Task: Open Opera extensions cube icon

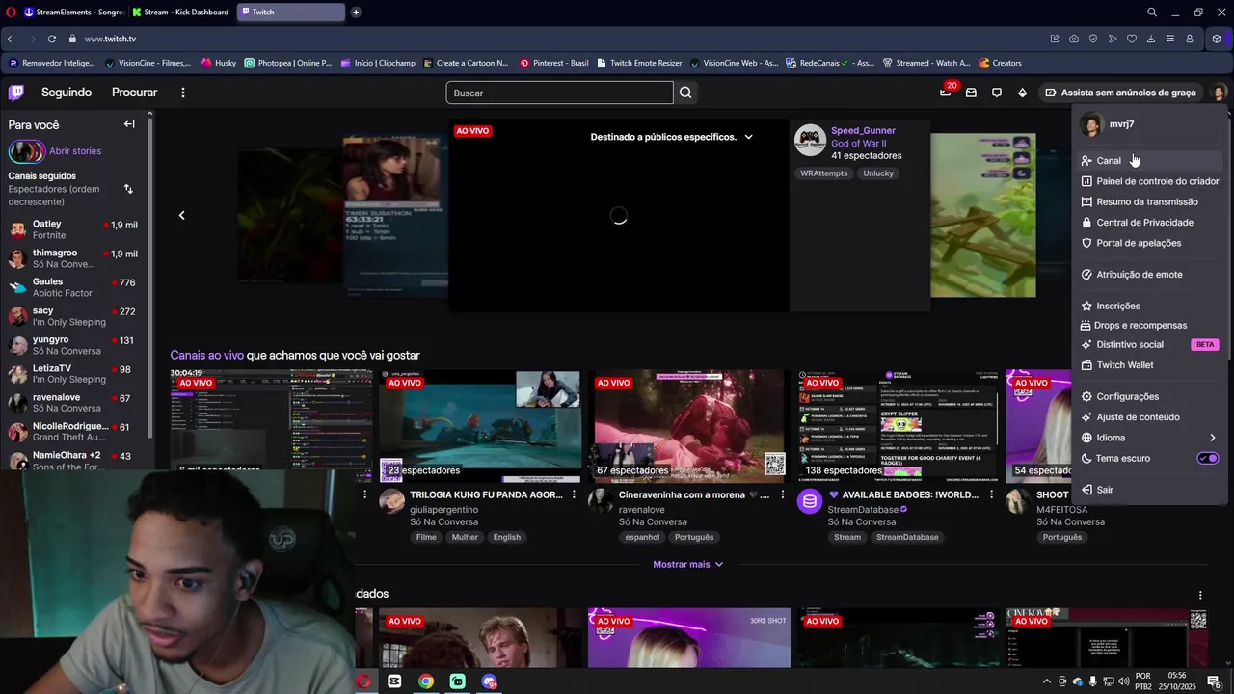Action: (1217, 39)
